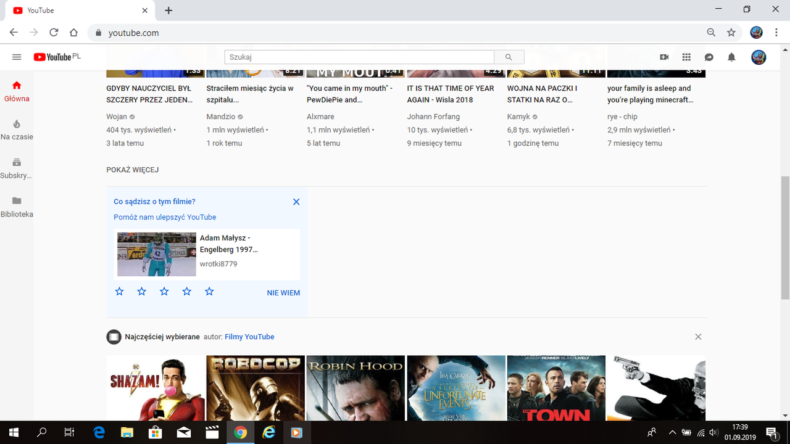Screen dimensions: 790x444
Task: Click the search magnifier button beside Szukaj
Action: coord(509,57)
